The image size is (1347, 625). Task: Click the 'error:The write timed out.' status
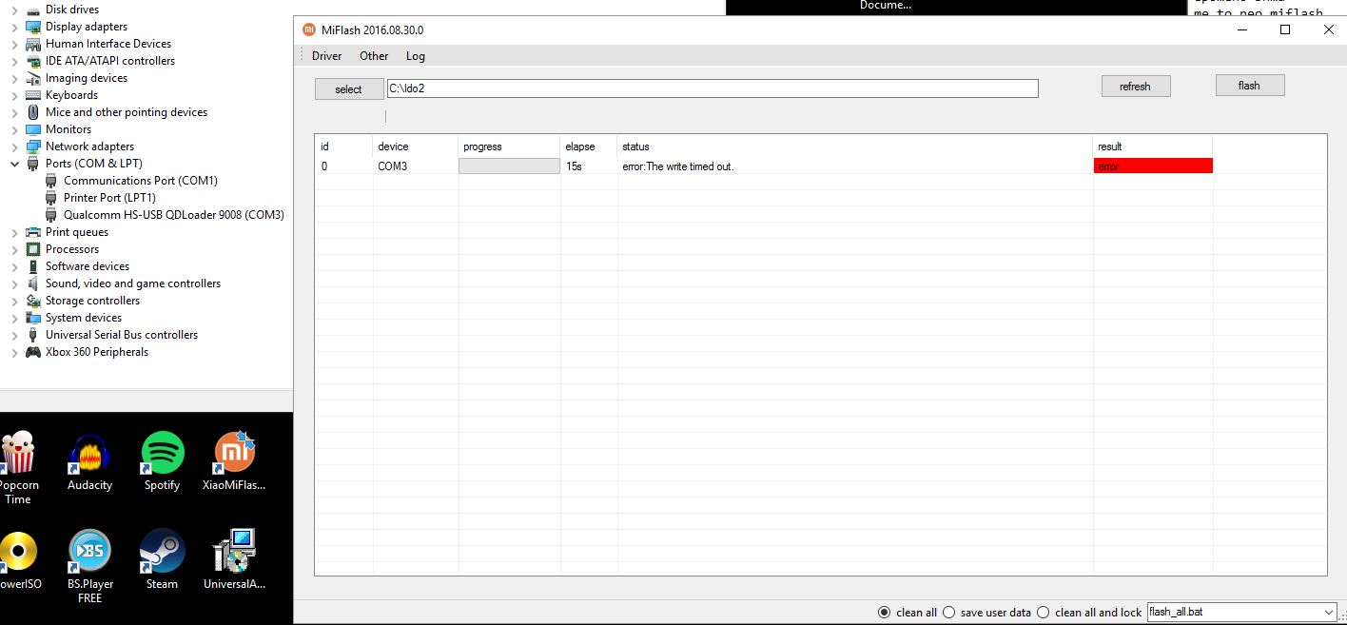pyautogui.click(x=678, y=166)
